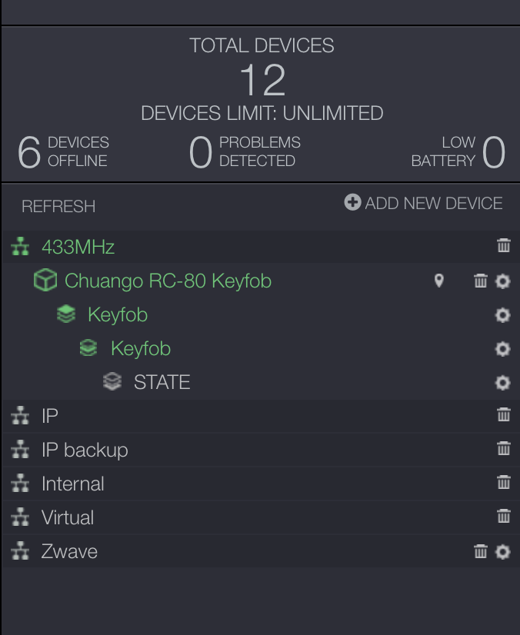
Task: Refresh the device list
Action: (58, 206)
